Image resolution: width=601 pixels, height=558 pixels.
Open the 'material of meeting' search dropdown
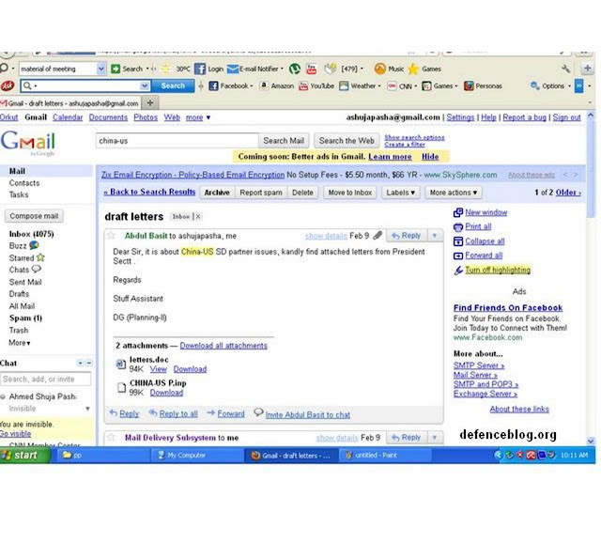point(100,69)
